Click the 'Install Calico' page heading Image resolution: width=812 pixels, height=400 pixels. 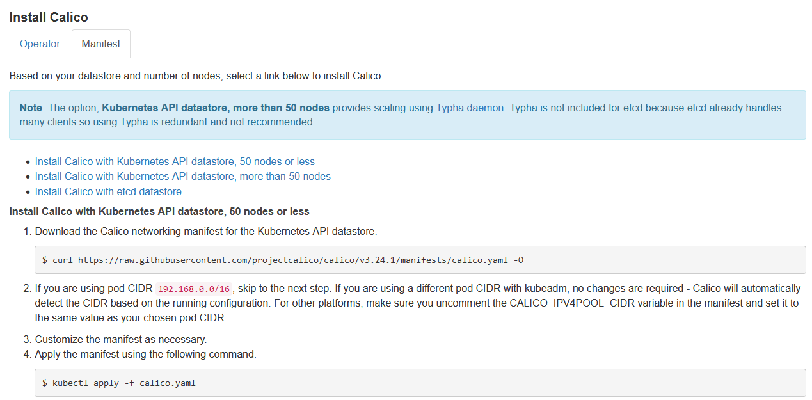pos(49,17)
